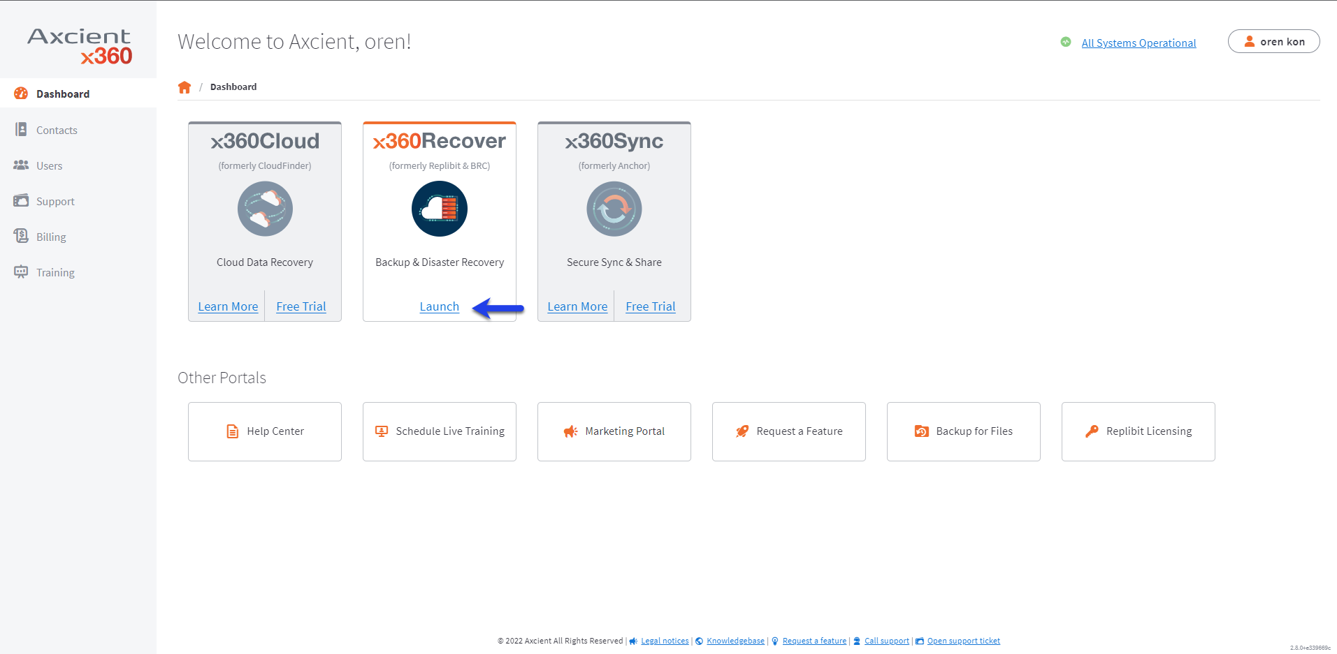Click the x360Sync card title
Image resolution: width=1337 pixels, height=654 pixels.
coord(614,141)
